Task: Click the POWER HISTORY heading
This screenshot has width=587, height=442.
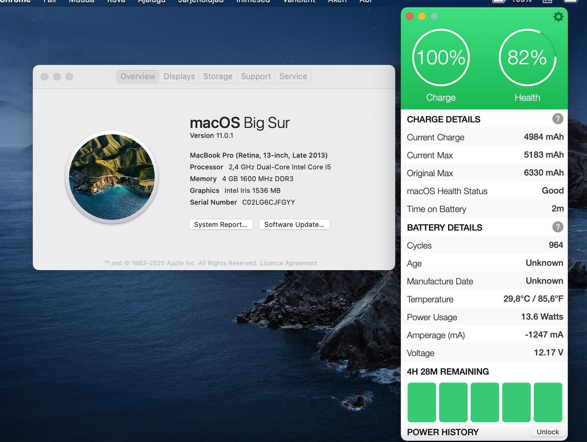Action: click(x=443, y=432)
